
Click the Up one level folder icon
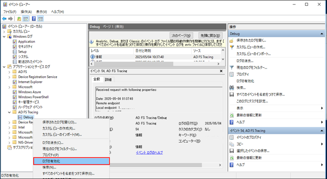tap(19, 19)
